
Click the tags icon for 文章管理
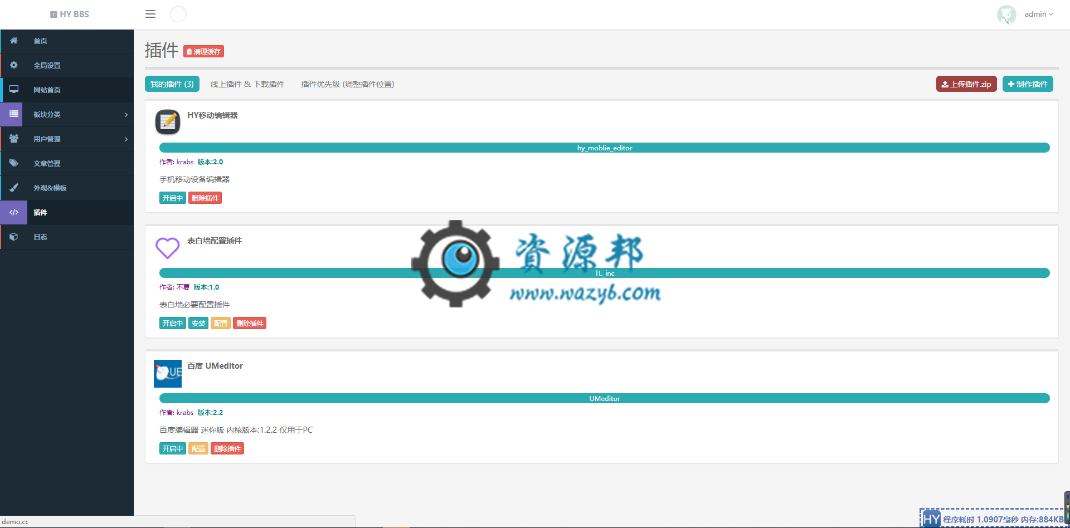(14, 163)
